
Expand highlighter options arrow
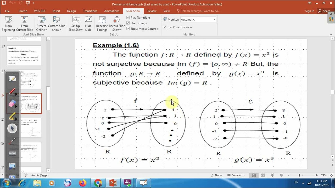tap(16, 119)
